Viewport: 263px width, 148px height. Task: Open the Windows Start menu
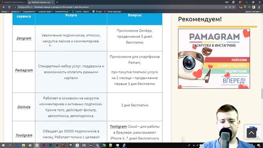[x=3, y=145]
